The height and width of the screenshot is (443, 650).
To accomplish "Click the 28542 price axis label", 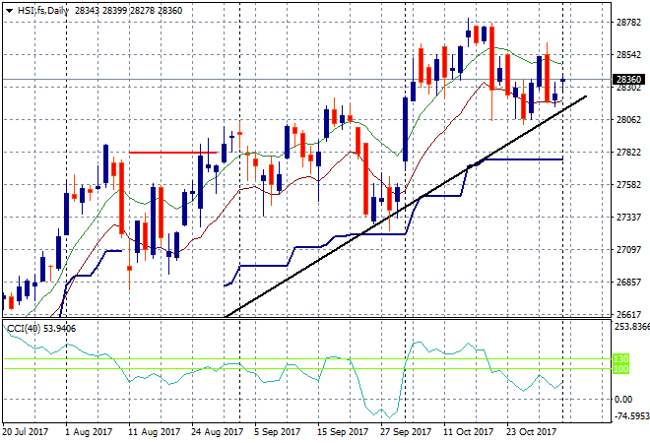I will click(x=628, y=55).
